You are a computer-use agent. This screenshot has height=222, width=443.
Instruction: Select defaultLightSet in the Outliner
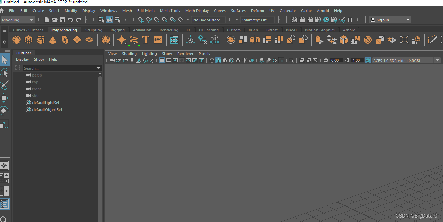tap(46, 103)
